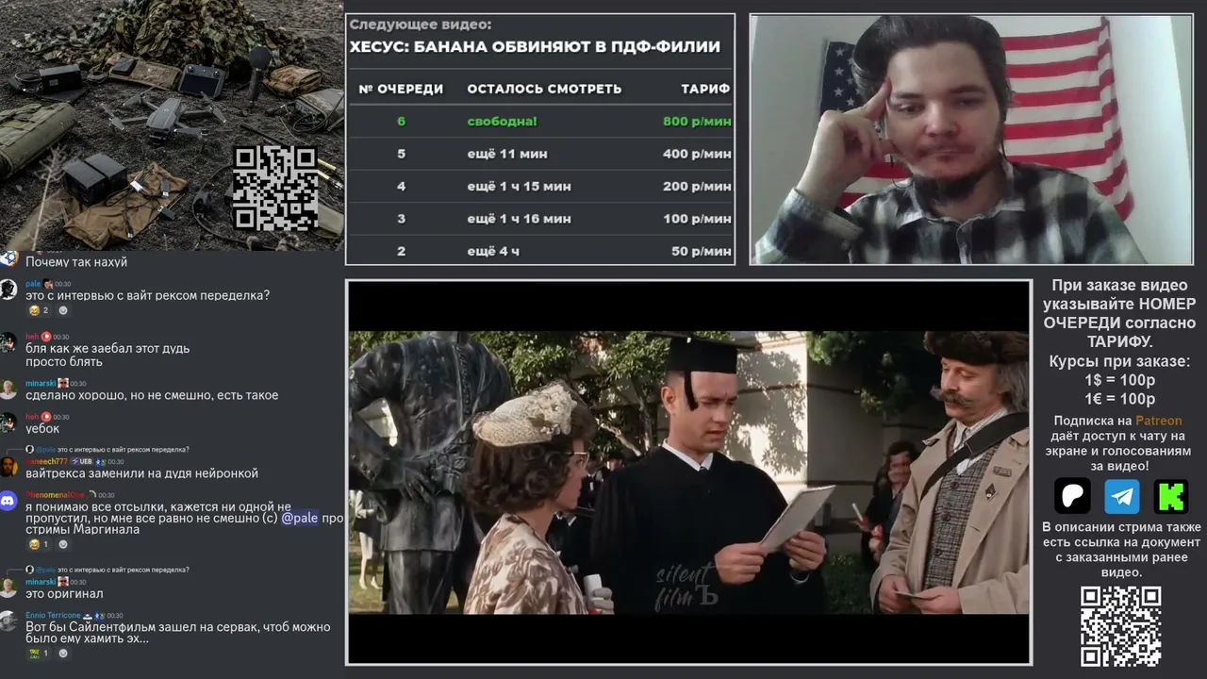The width and height of the screenshot is (1207, 679).
Task: Click the Patreon logo icon
Action: [x=1072, y=496]
